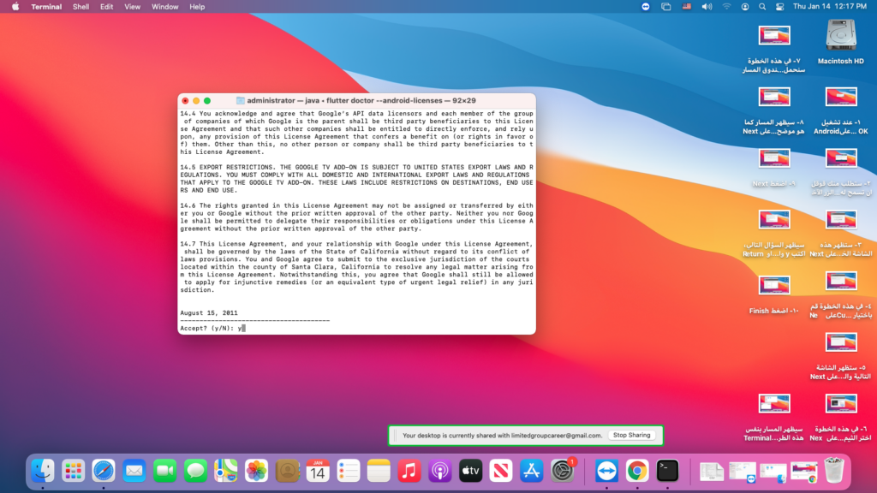Click the Accept? (y/N) prompt line

tap(212, 328)
